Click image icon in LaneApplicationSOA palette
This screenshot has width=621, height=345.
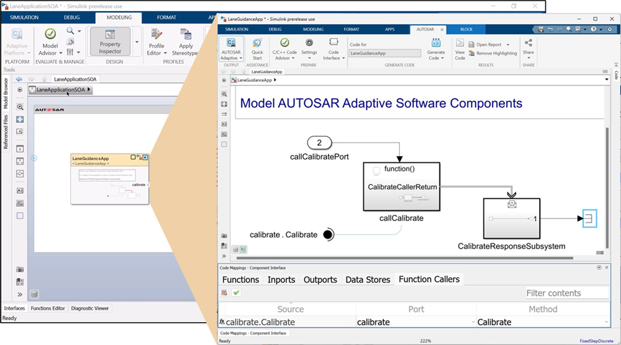click(x=20, y=203)
